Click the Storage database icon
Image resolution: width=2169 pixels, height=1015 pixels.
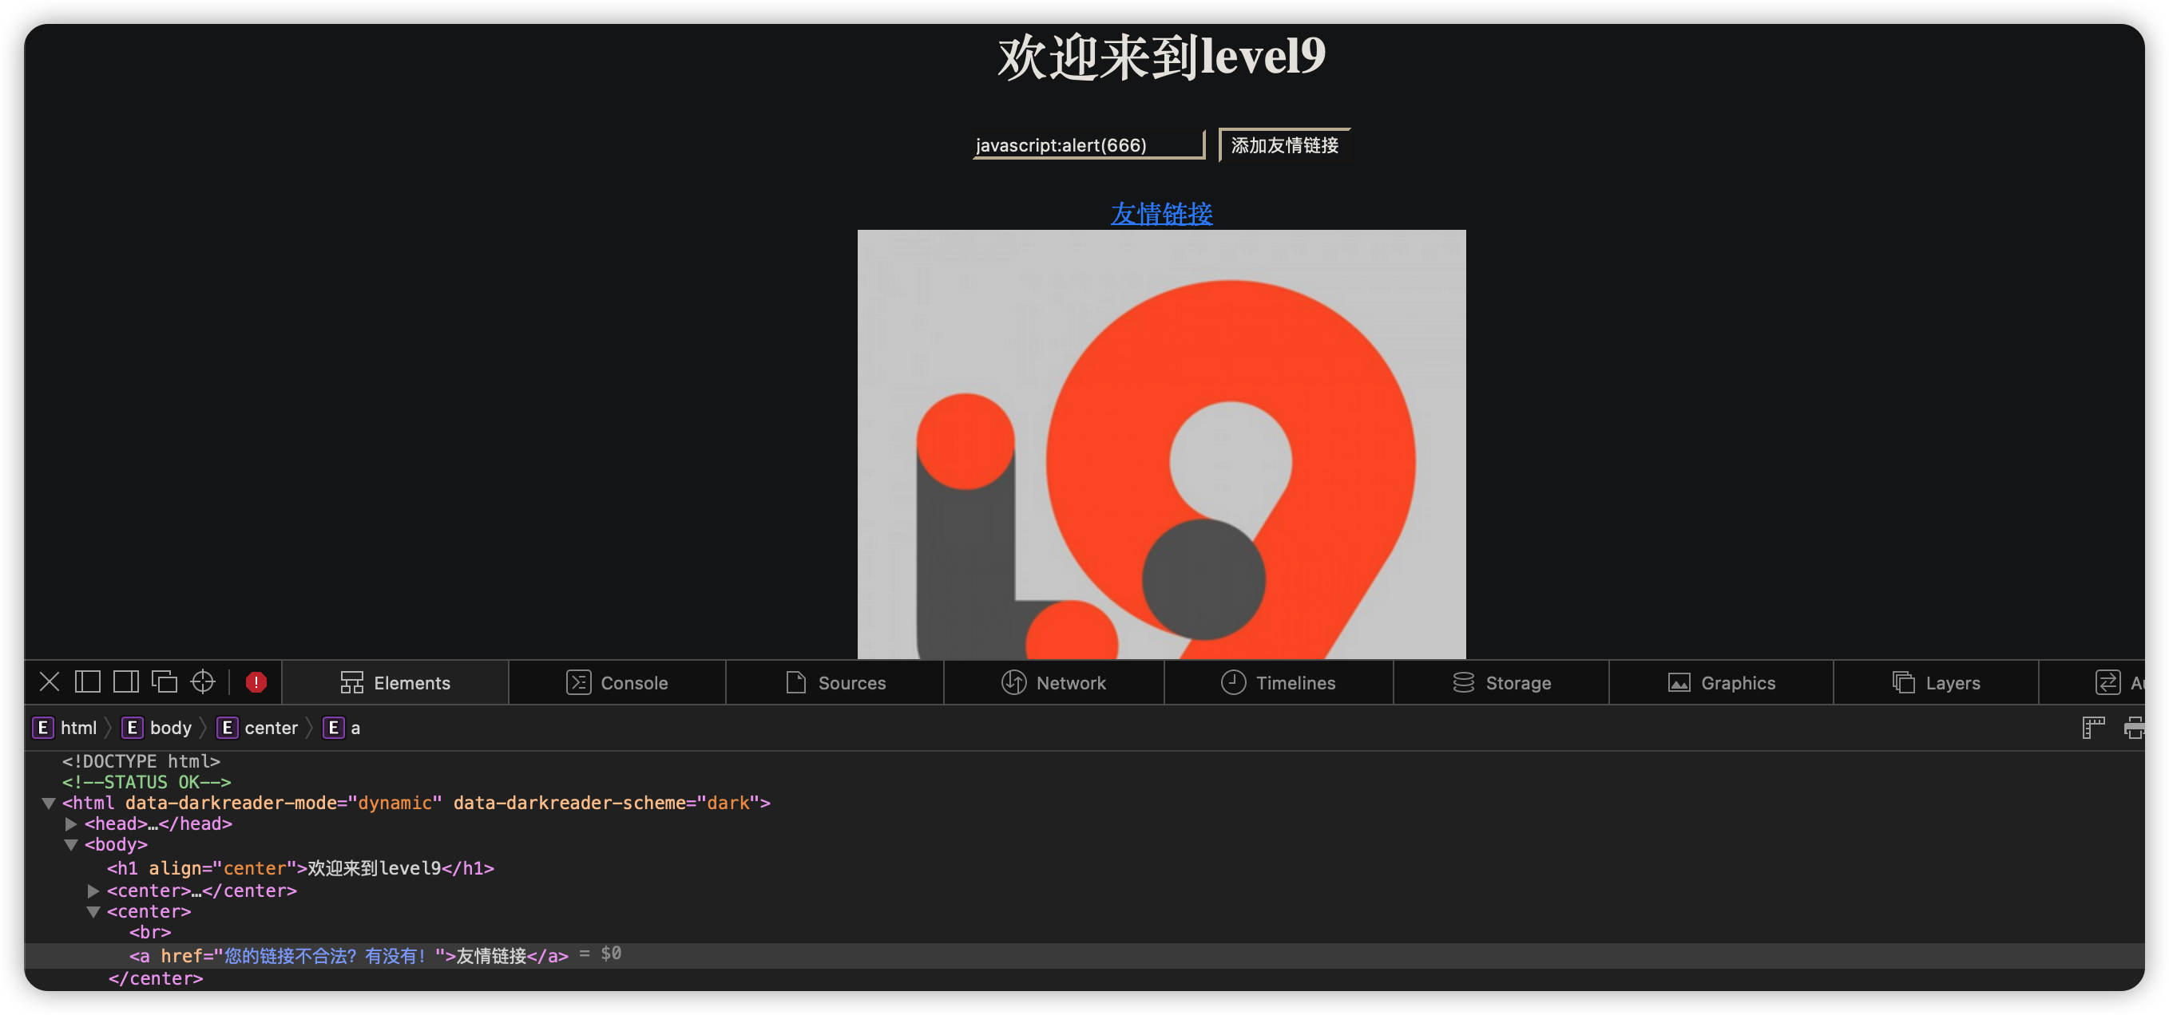click(x=1463, y=682)
